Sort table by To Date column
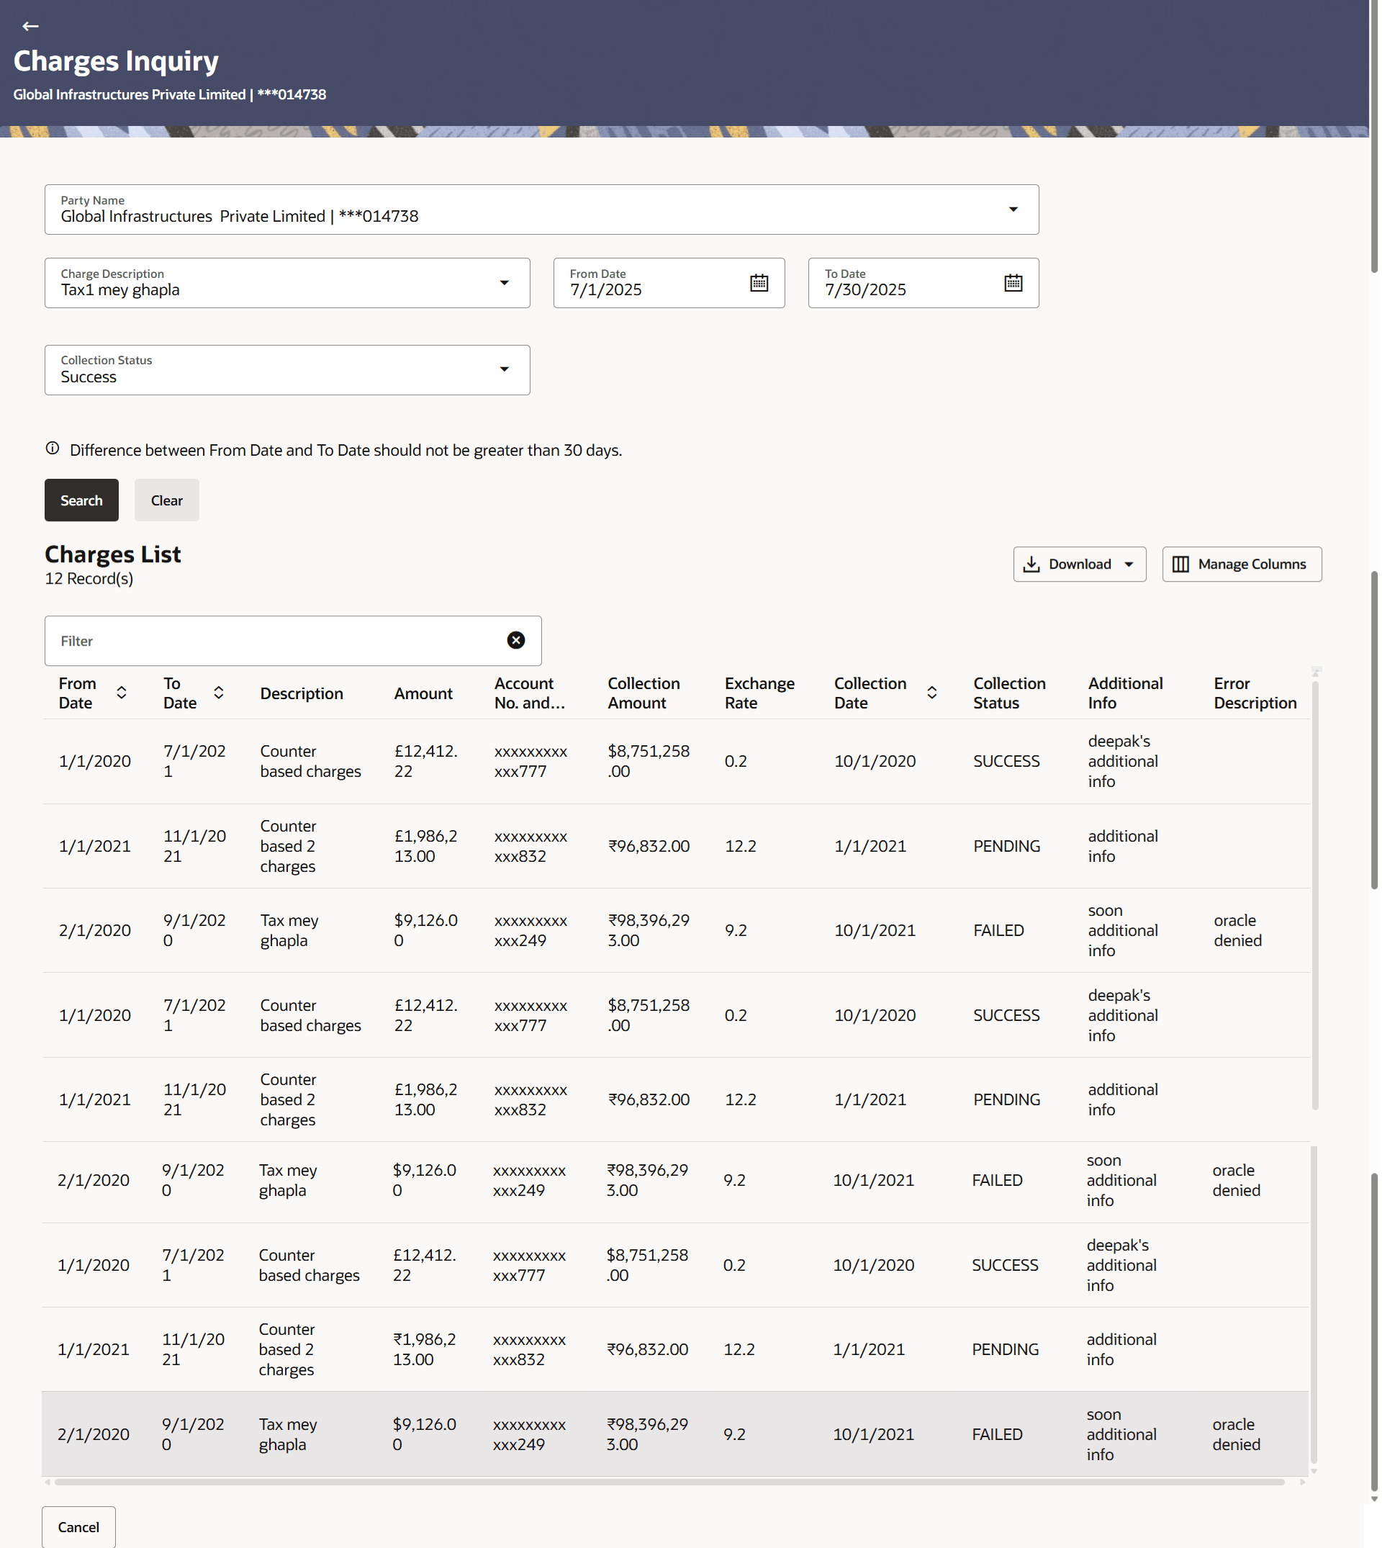1382x1548 pixels. coord(219,693)
